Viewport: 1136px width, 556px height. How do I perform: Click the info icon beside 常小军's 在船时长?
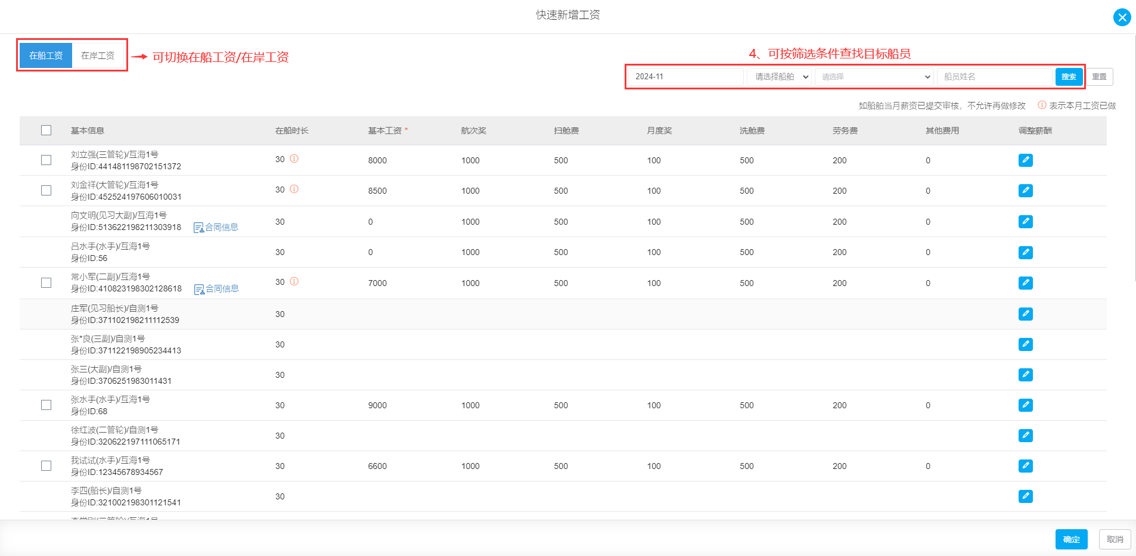[294, 281]
